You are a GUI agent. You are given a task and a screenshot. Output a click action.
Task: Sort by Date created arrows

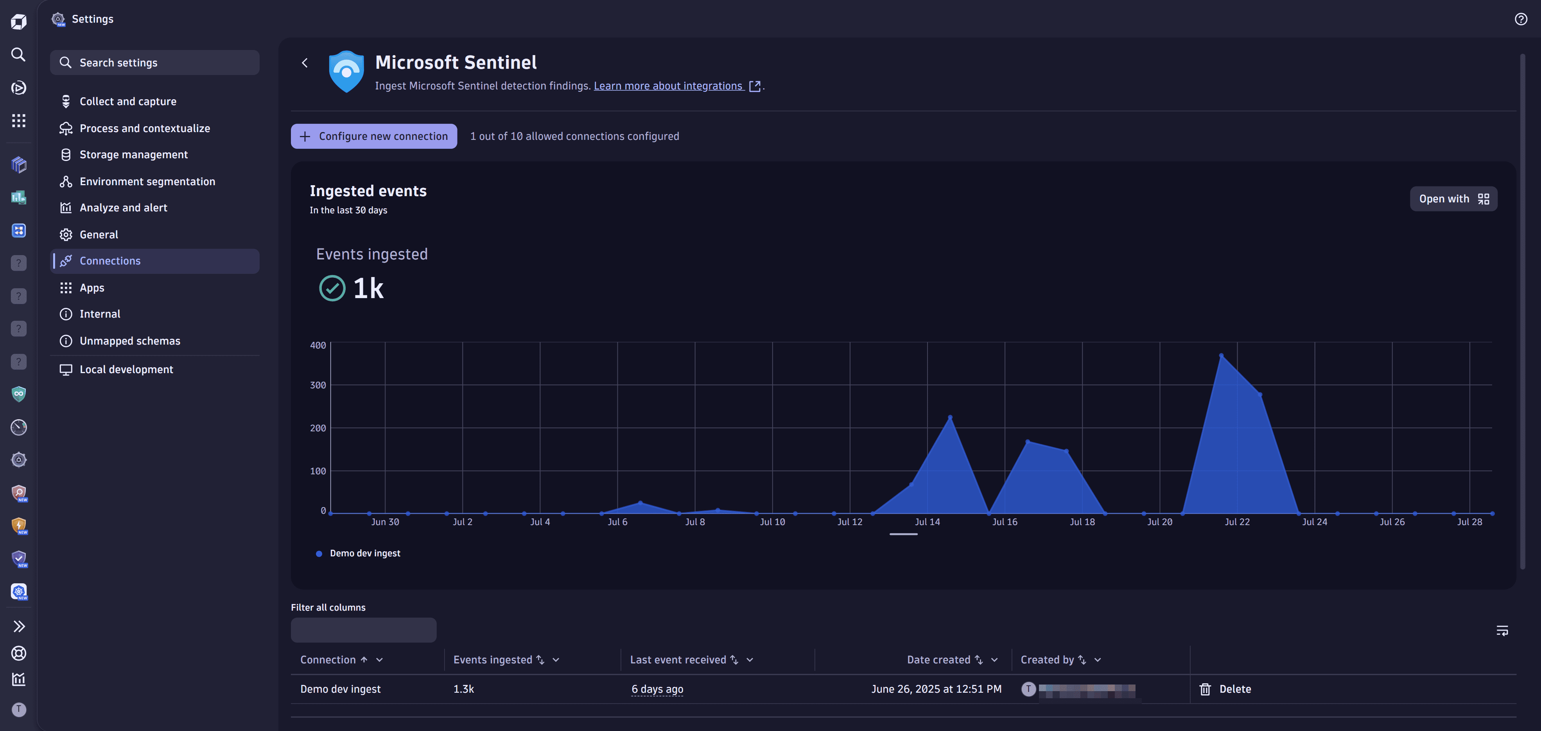979,659
